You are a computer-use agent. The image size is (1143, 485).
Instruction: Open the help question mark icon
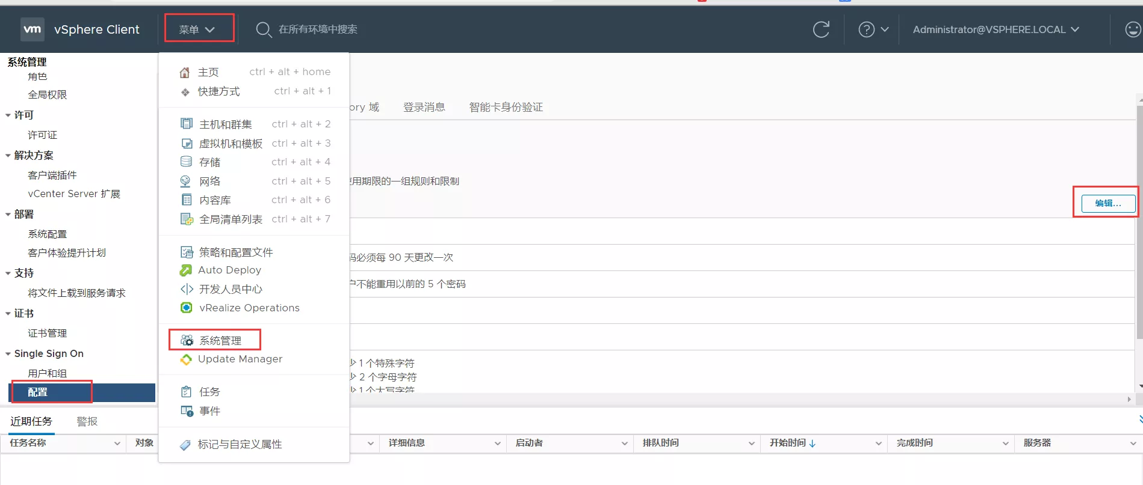pos(866,29)
